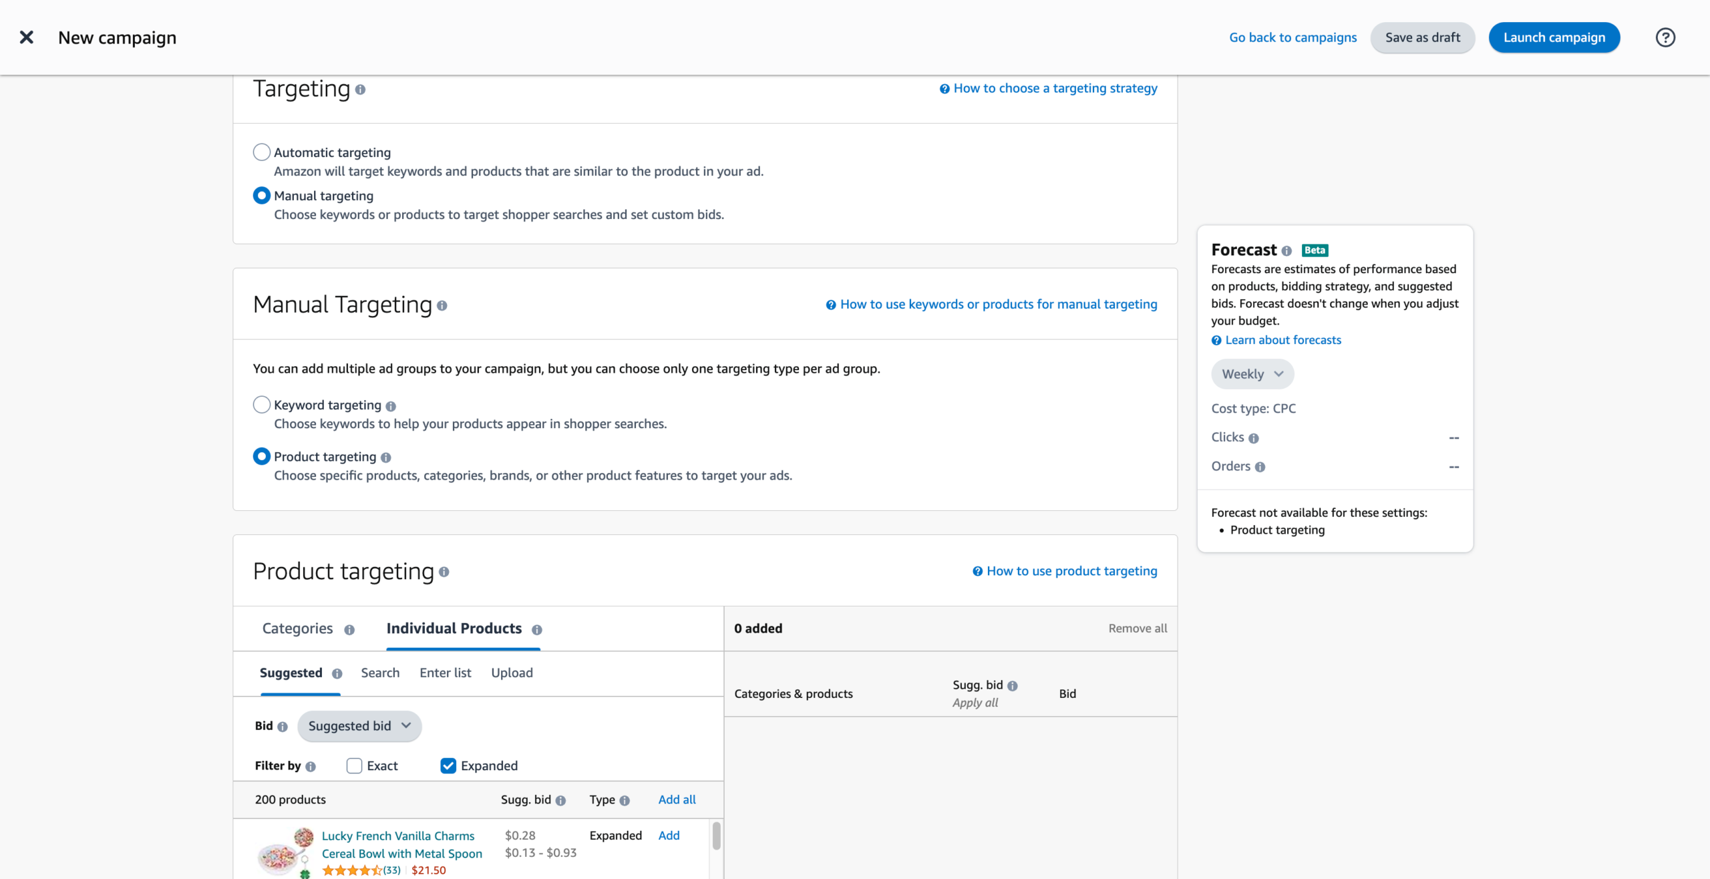Image resolution: width=1710 pixels, height=879 pixels.
Task: Click info icon next to Filter by
Action: point(311,767)
